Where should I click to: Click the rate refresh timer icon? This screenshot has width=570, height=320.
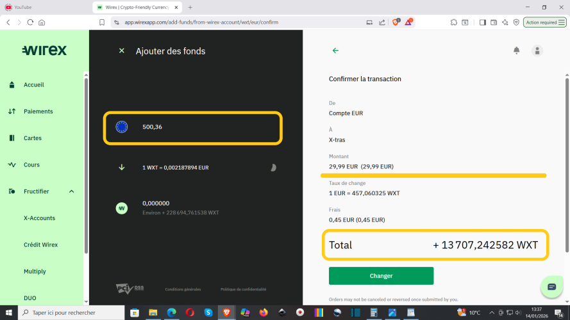coord(273,167)
